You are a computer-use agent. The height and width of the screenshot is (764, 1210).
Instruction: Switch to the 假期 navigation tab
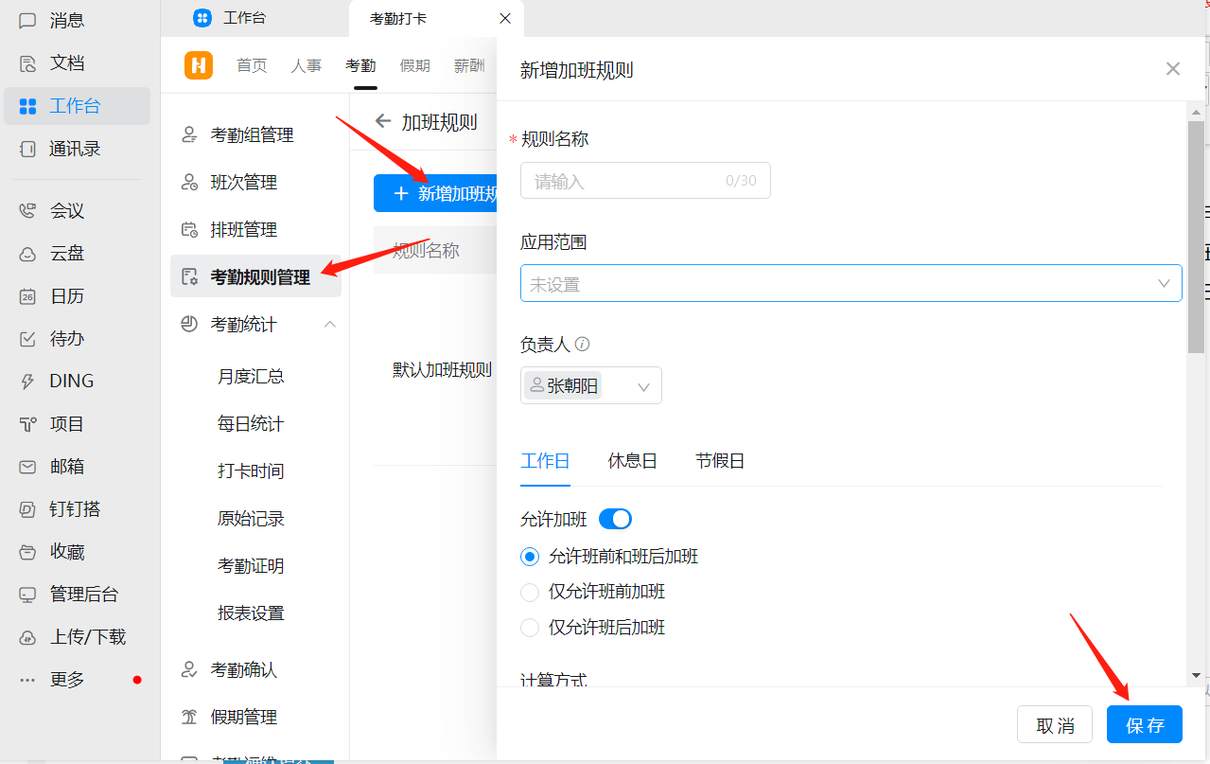point(414,65)
